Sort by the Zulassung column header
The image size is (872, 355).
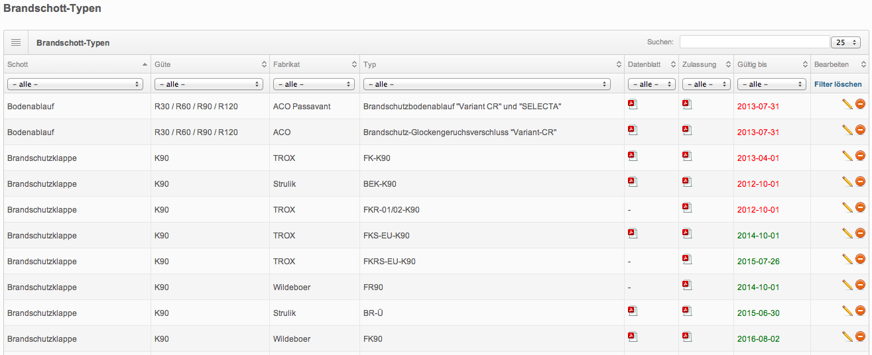(706, 64)
